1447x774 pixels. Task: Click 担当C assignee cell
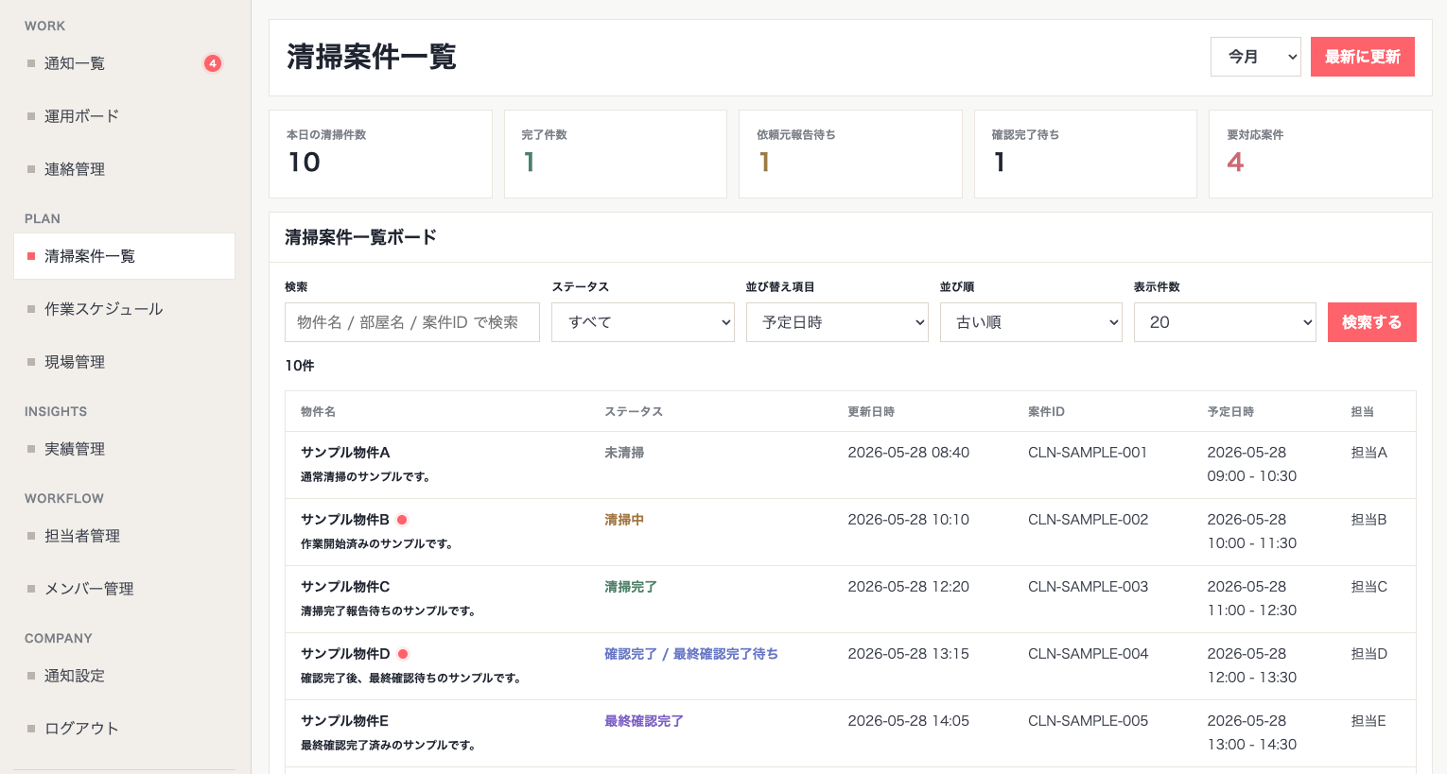tap(1369, 587)
